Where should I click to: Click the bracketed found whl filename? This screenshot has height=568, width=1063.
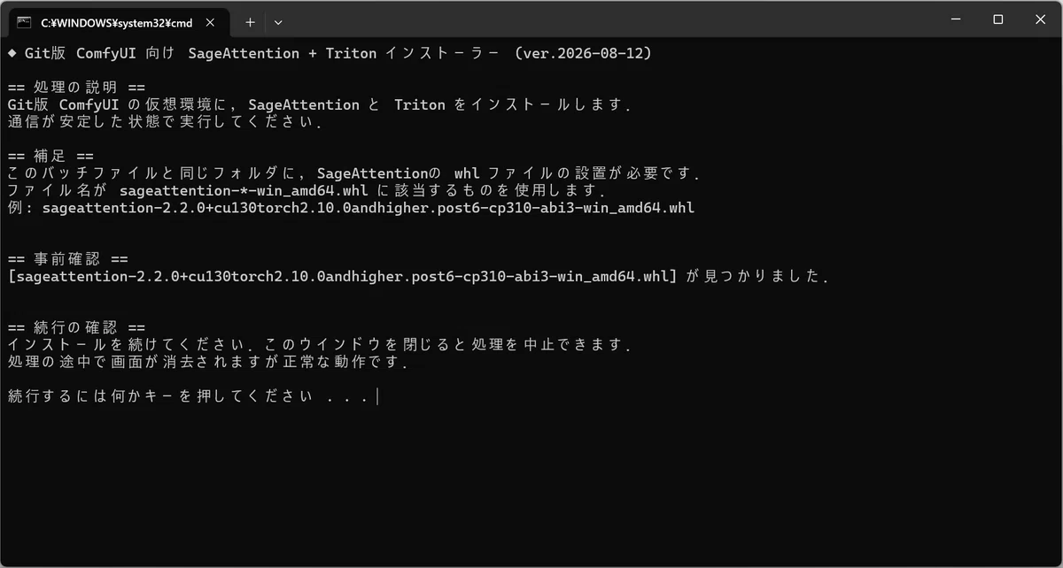pos(342,277)
